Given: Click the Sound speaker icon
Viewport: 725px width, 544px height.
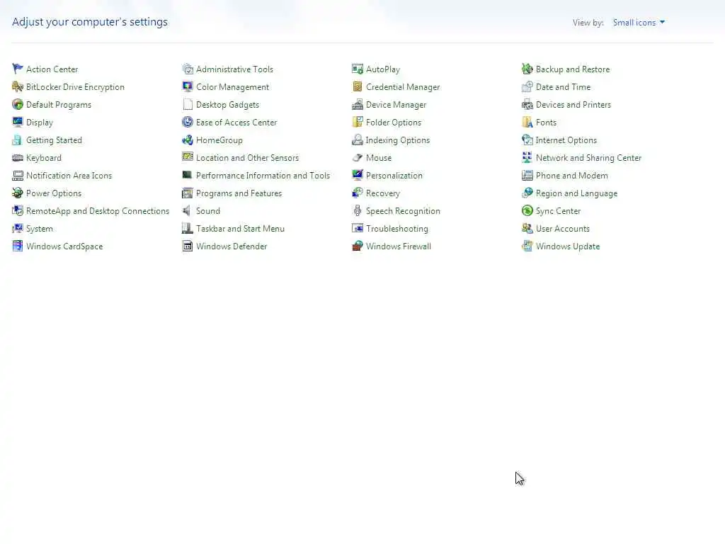Looking at the screenshot, I should pos(187,211).
